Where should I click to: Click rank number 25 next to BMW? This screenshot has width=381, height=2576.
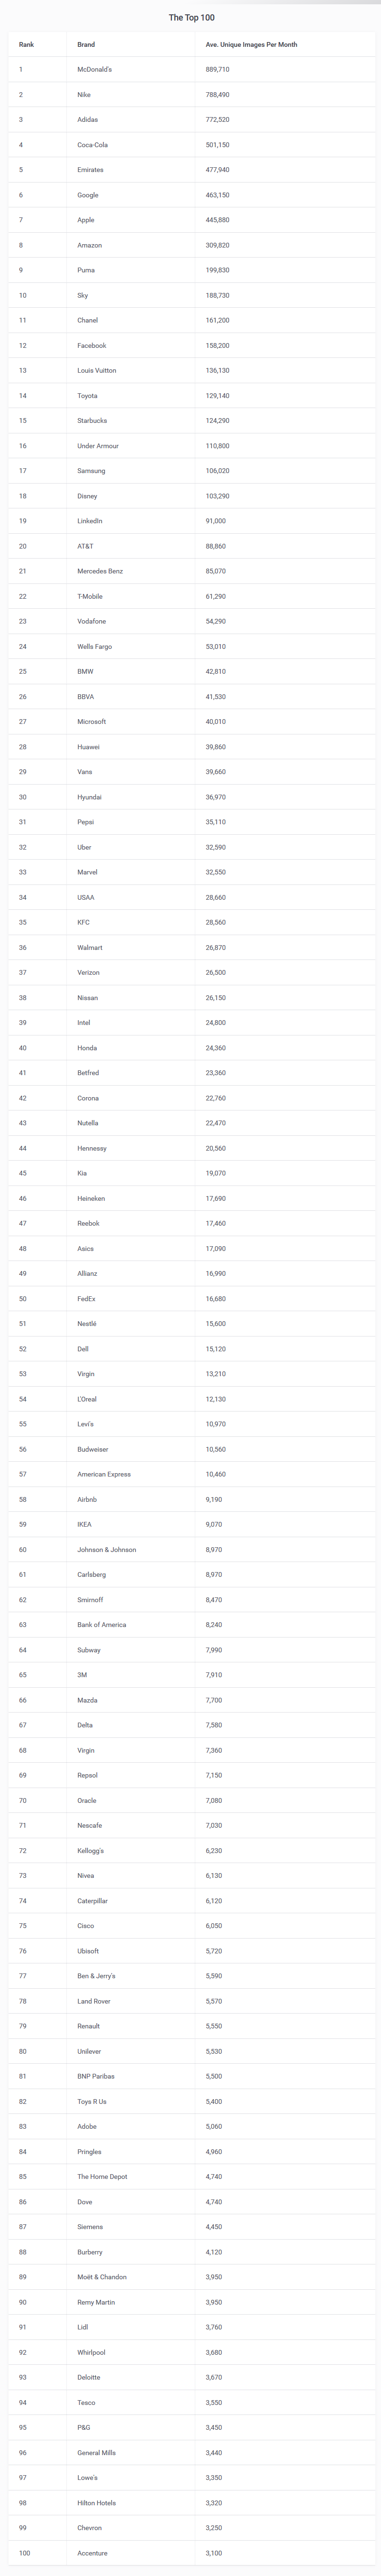click(23, 671)
